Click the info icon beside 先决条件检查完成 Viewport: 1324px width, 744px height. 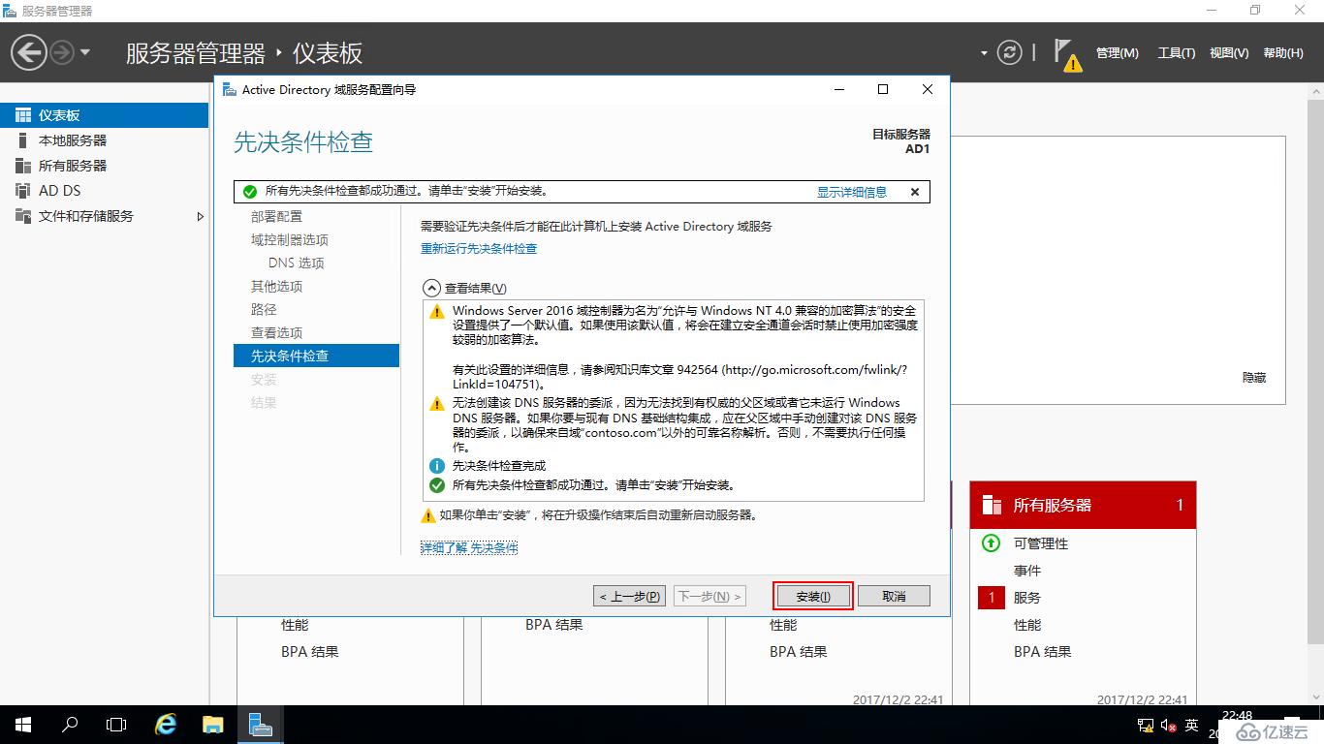pos(437,466)
